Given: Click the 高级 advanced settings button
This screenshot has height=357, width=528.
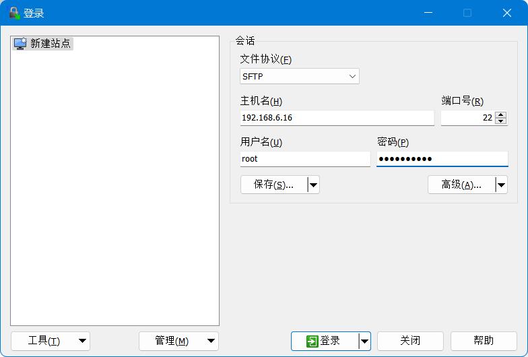Looking at the screenshot, I should 461,185.
